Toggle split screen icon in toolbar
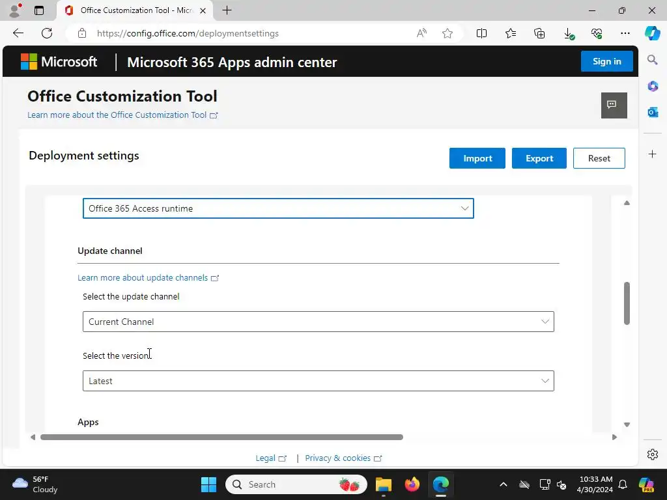Viewport: 667px width, 500px height. [481, 33]
